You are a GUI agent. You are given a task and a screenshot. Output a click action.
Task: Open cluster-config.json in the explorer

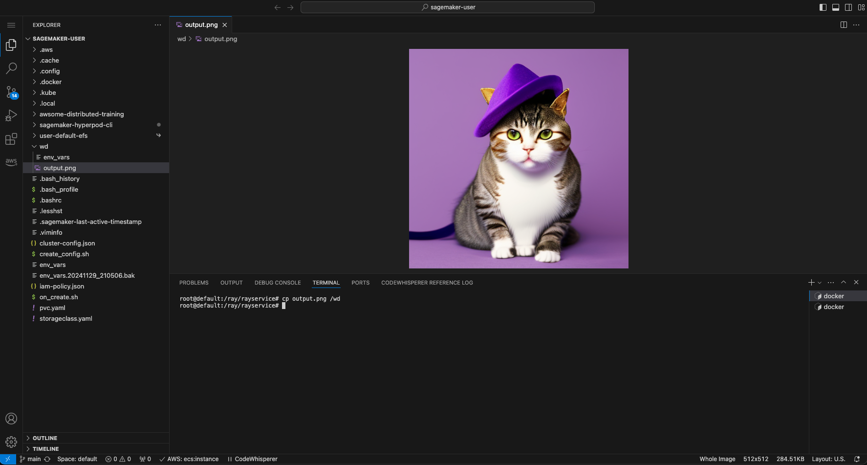(x=67, y=244)
